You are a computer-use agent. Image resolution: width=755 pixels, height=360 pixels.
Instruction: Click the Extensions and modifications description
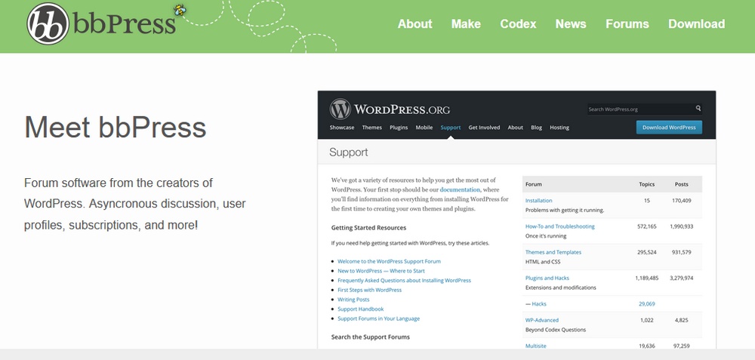click(x=560, y=288)
